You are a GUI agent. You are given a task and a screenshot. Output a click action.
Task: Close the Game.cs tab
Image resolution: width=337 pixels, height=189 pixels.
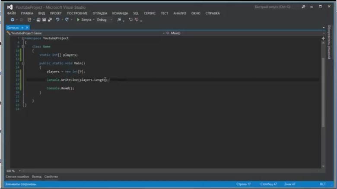[27, 28]
